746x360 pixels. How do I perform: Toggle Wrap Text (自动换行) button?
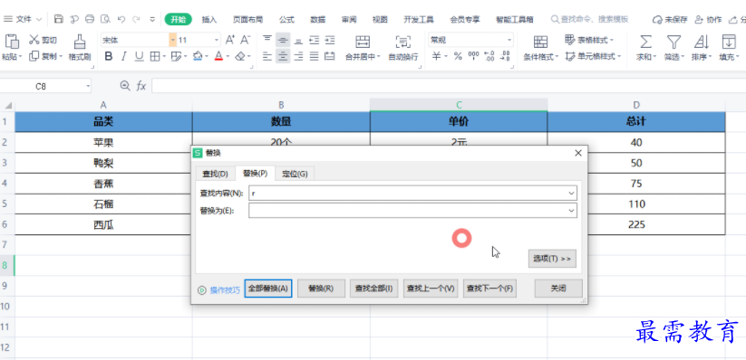[x=403, y=42]
